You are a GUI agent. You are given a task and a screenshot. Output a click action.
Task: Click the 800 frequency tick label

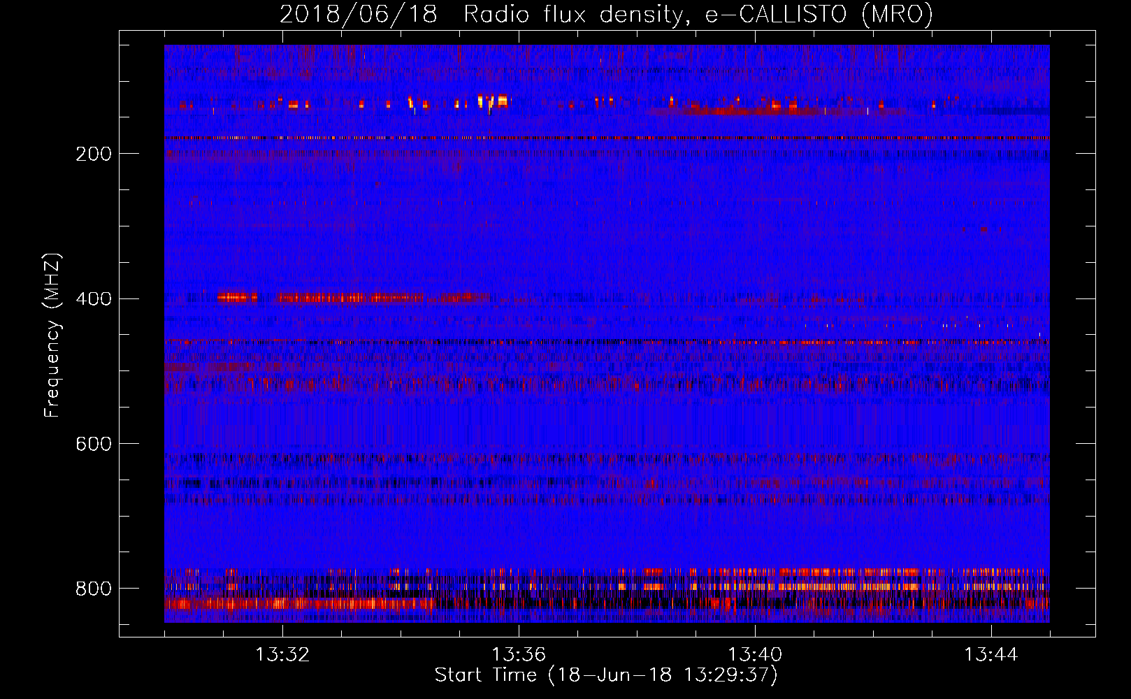pos(94,589)
